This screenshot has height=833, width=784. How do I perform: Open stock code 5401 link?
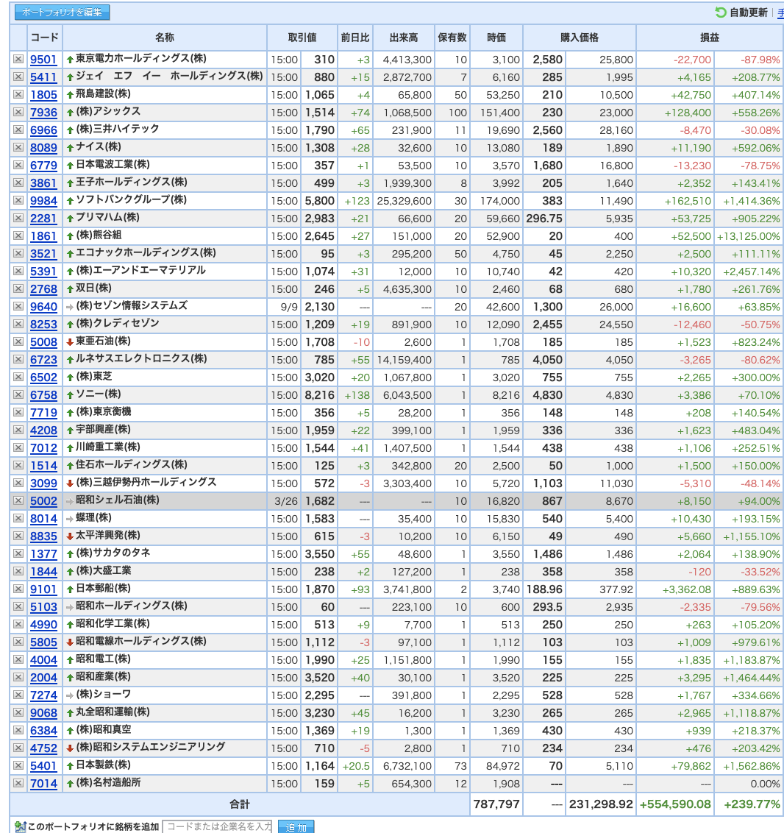coord(43,766)
